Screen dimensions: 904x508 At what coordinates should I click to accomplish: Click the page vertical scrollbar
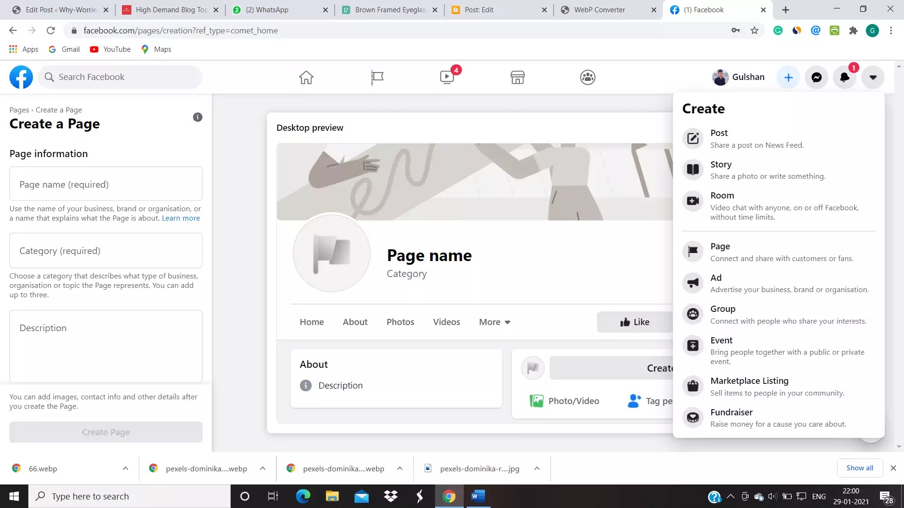pyautogui.click(x=899, y=256)
